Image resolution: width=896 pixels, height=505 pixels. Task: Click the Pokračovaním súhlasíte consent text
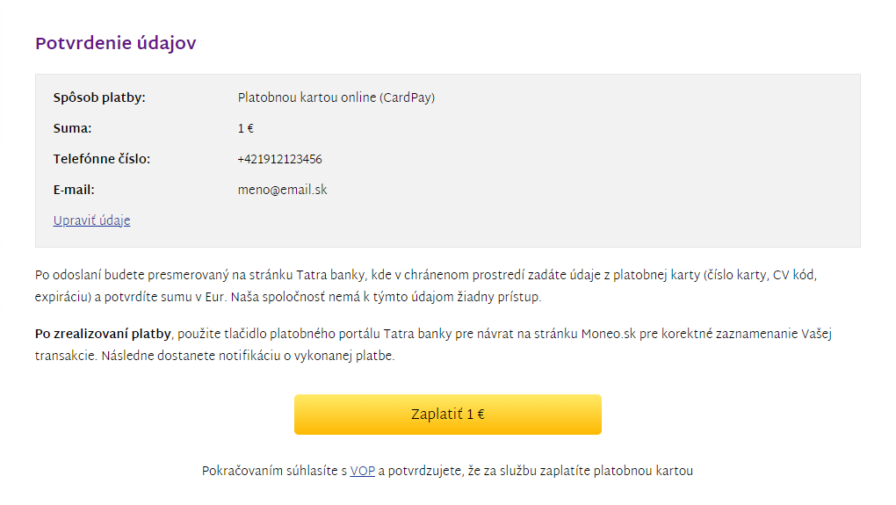[447, 472]
